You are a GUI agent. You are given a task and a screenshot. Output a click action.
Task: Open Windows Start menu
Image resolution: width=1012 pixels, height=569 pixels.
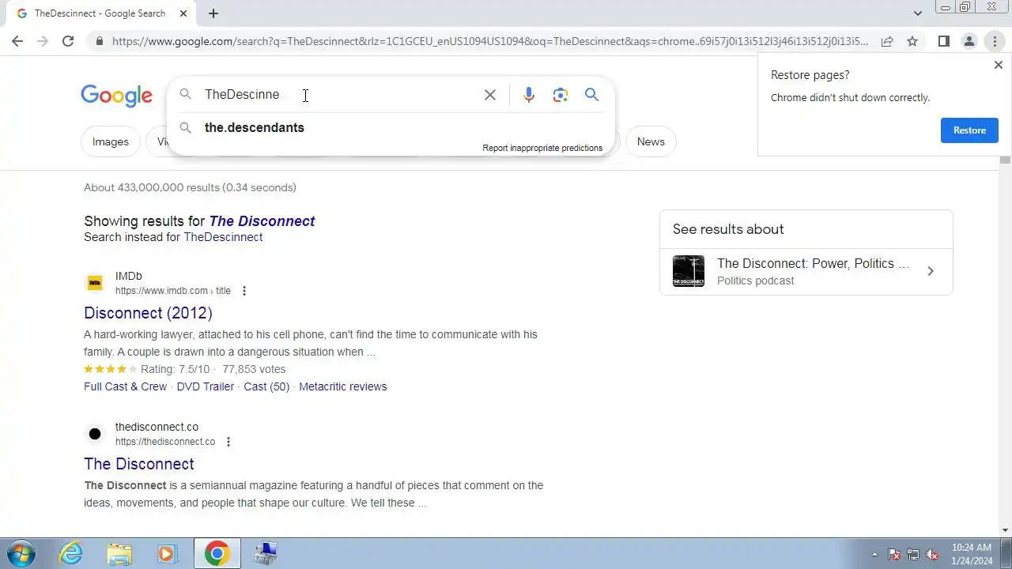[21, 553]
